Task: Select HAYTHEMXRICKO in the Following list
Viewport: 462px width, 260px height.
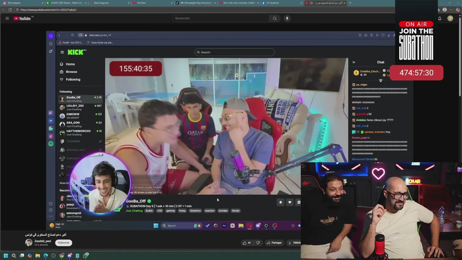Action: click(x=81, y=133)
